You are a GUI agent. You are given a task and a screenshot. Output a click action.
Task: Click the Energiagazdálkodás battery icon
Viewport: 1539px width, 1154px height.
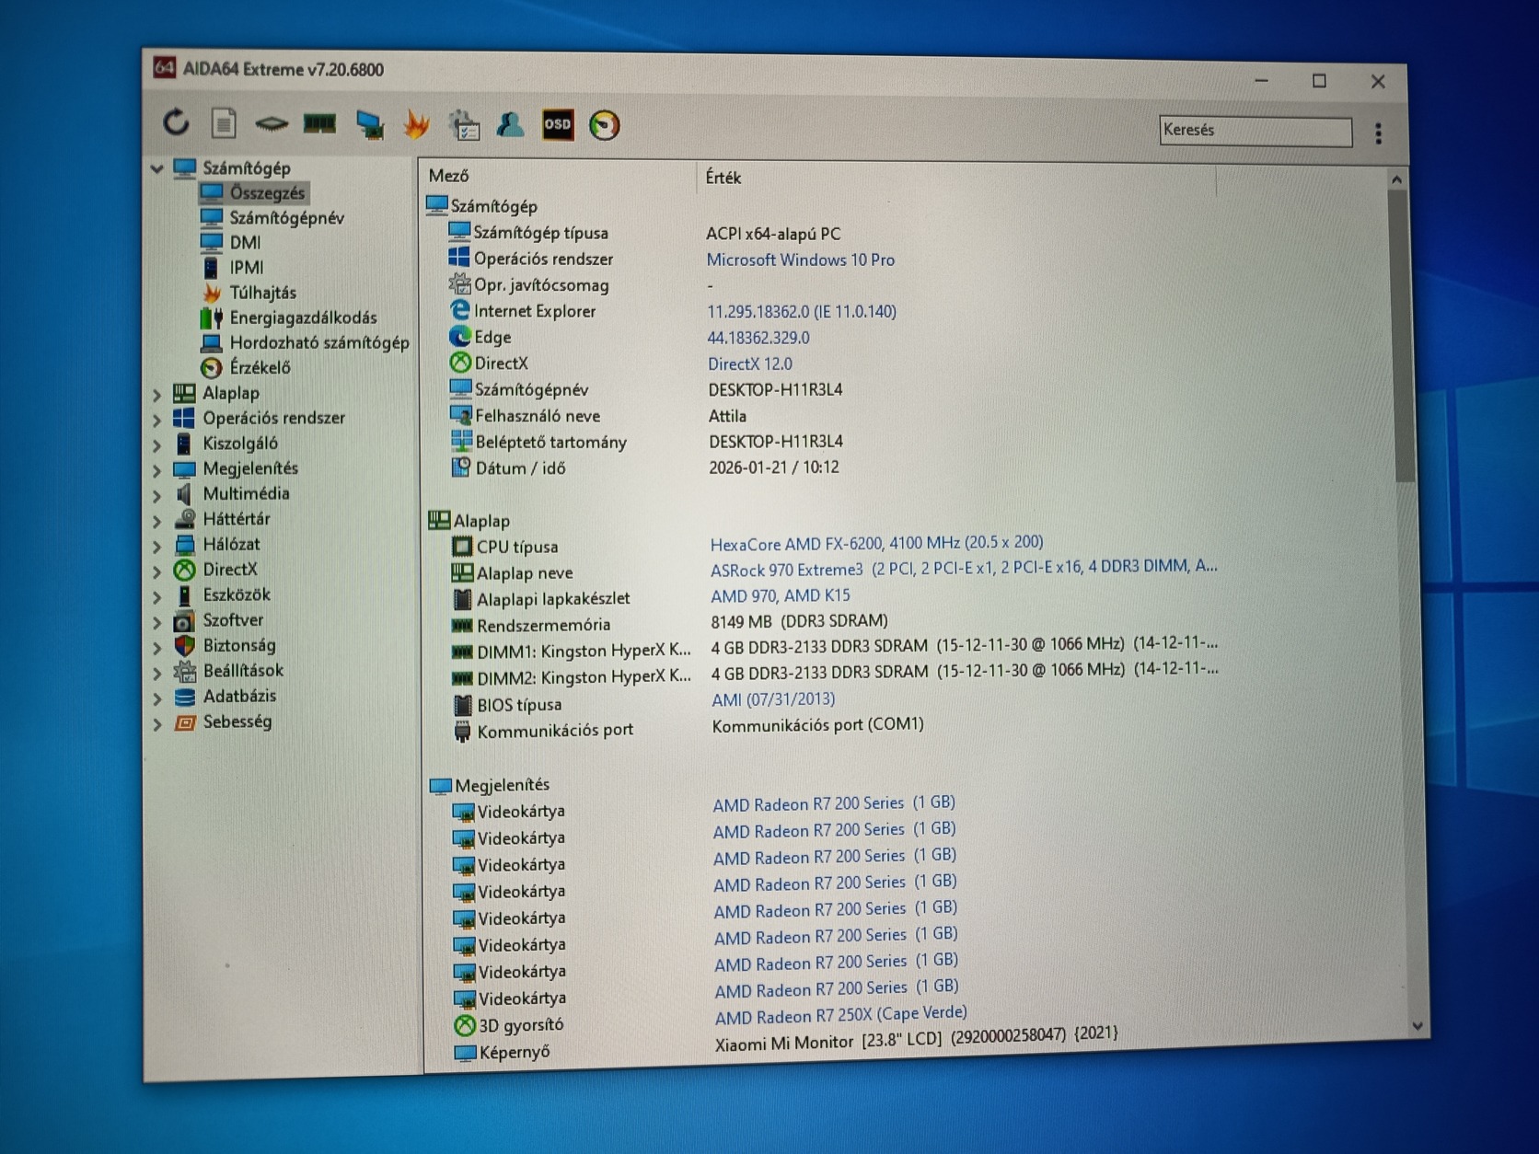[x=211, y=317]
